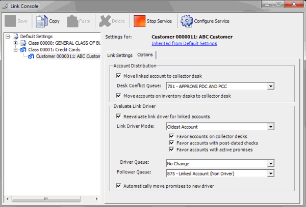Expand the Class 00000 tree node
The width and height of the screenshot is (306, 207).
point(16,43)
